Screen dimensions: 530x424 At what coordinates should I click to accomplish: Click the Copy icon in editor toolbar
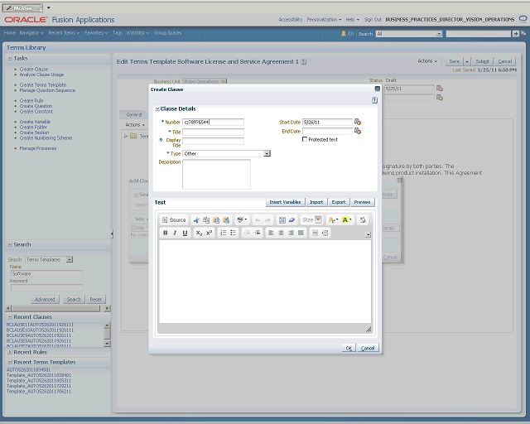click(x=206, y=220)
